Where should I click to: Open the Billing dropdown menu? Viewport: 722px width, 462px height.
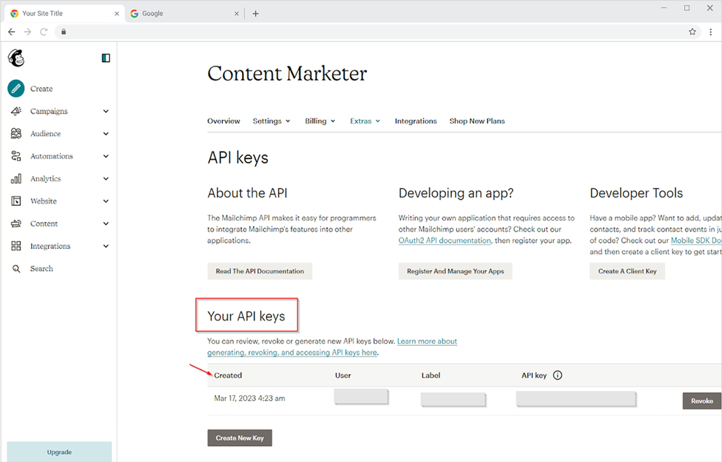coord(320,121)
